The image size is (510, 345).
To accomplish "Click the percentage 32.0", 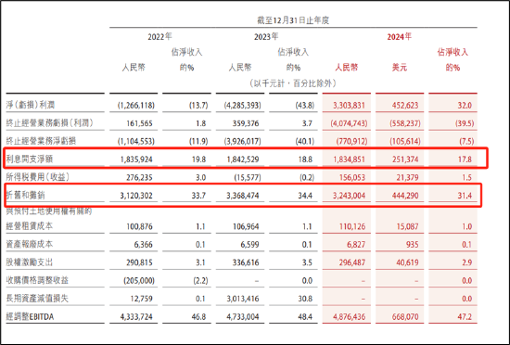I will 465,105.
